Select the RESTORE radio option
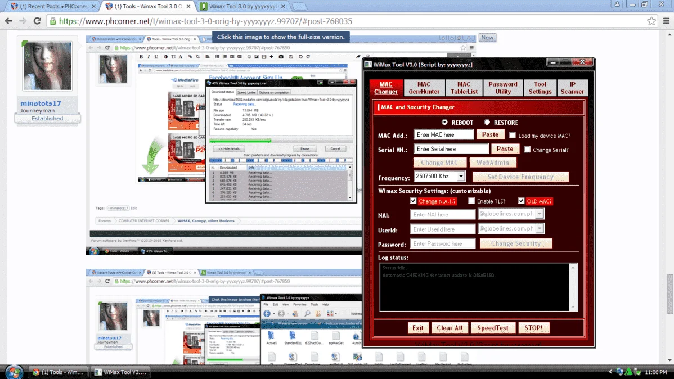 (x=487, y=123)
